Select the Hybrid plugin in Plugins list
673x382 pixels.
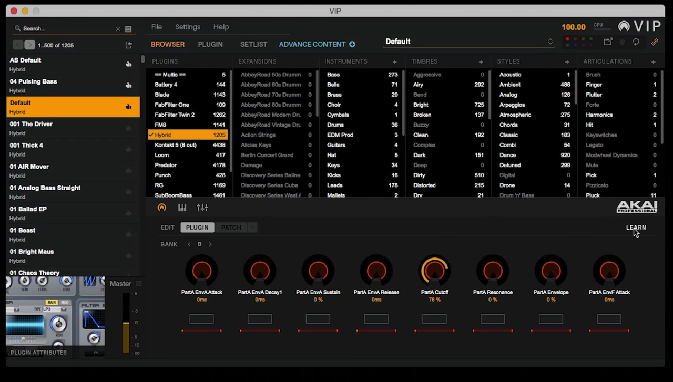(x=188, y=135)
